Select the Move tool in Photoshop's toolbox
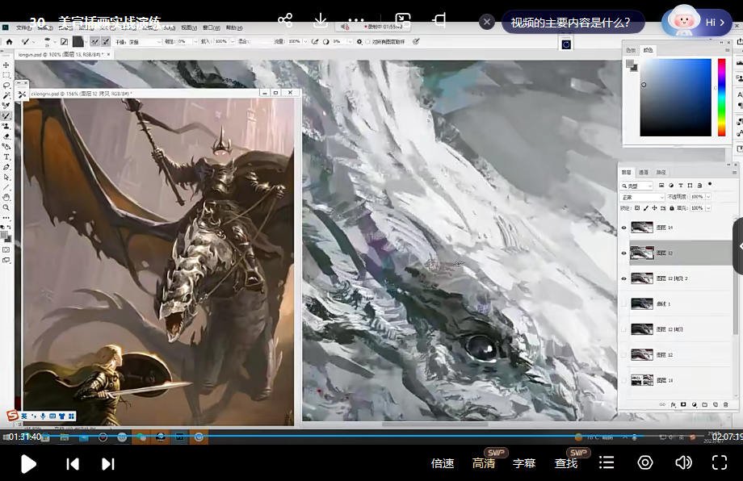This screenshot has height=481, width=743. tap(6, 65)
